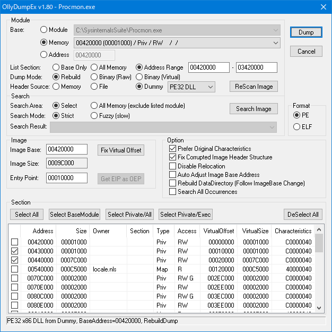Uncheck the section row 00440000
Screen dimensions: 332x332
coord(15,260)
